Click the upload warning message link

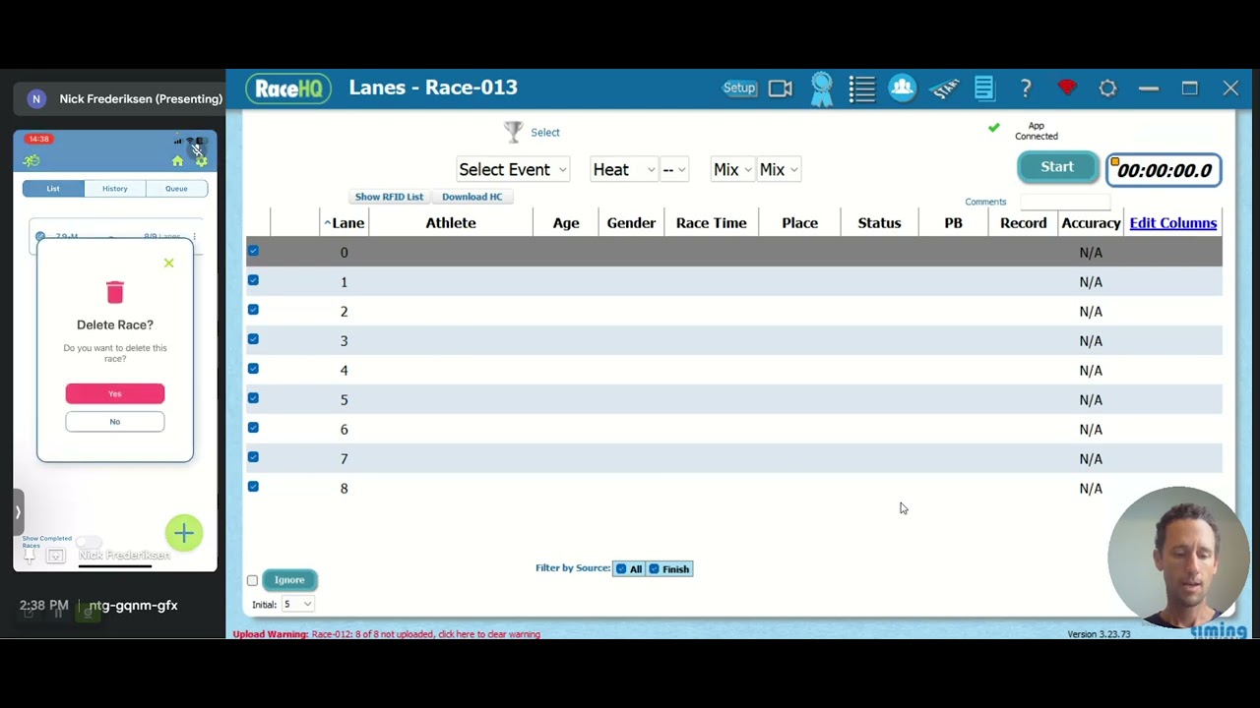(x=387, y=634)
